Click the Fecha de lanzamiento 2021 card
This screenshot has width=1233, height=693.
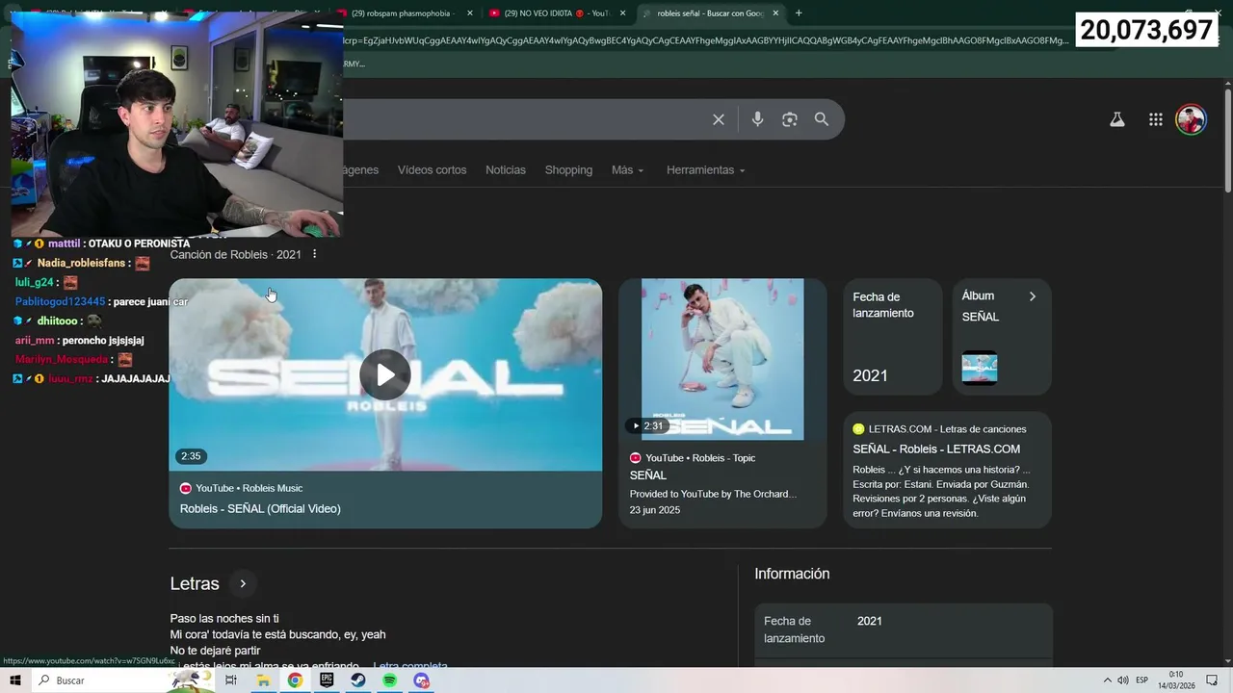point(893,336)
